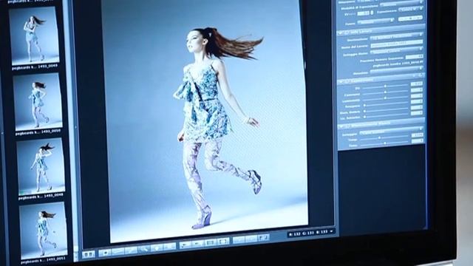Select the first tool icon after the layout button
473x266 pixels.
(105, 253)
